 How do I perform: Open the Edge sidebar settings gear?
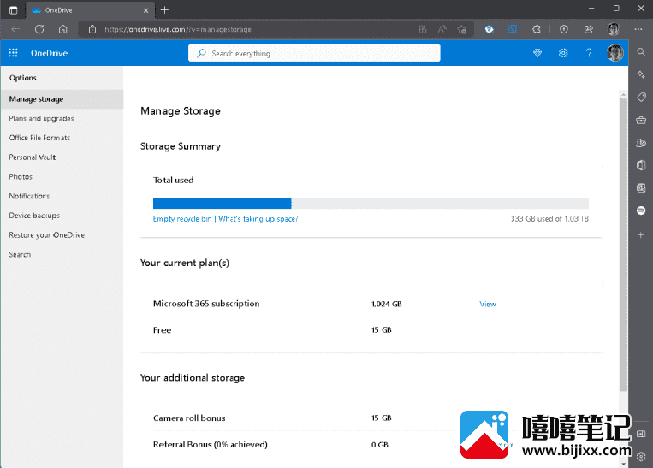point(641,456)
